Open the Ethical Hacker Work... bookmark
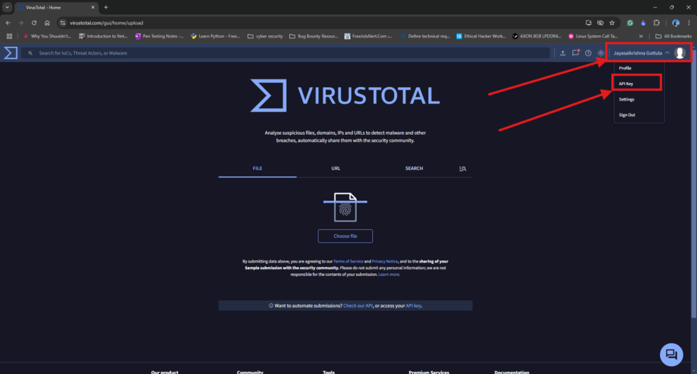 coord(481,36)
